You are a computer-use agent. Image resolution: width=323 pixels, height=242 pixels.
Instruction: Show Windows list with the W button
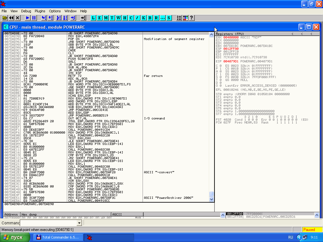coord(119,18)
